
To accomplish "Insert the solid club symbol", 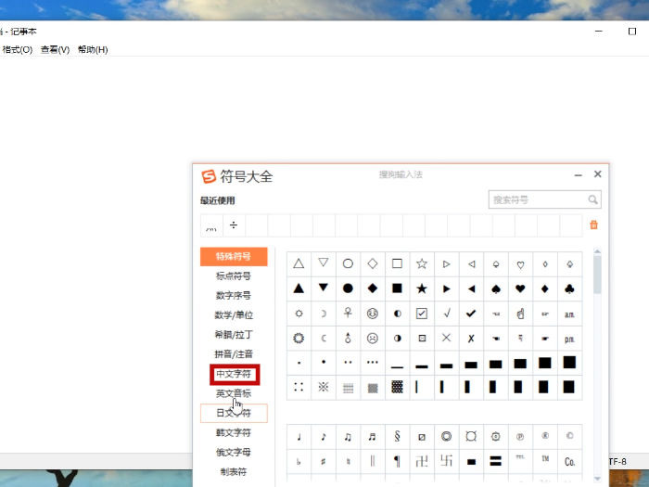I will pyautogui.click(x=569, y=288).
